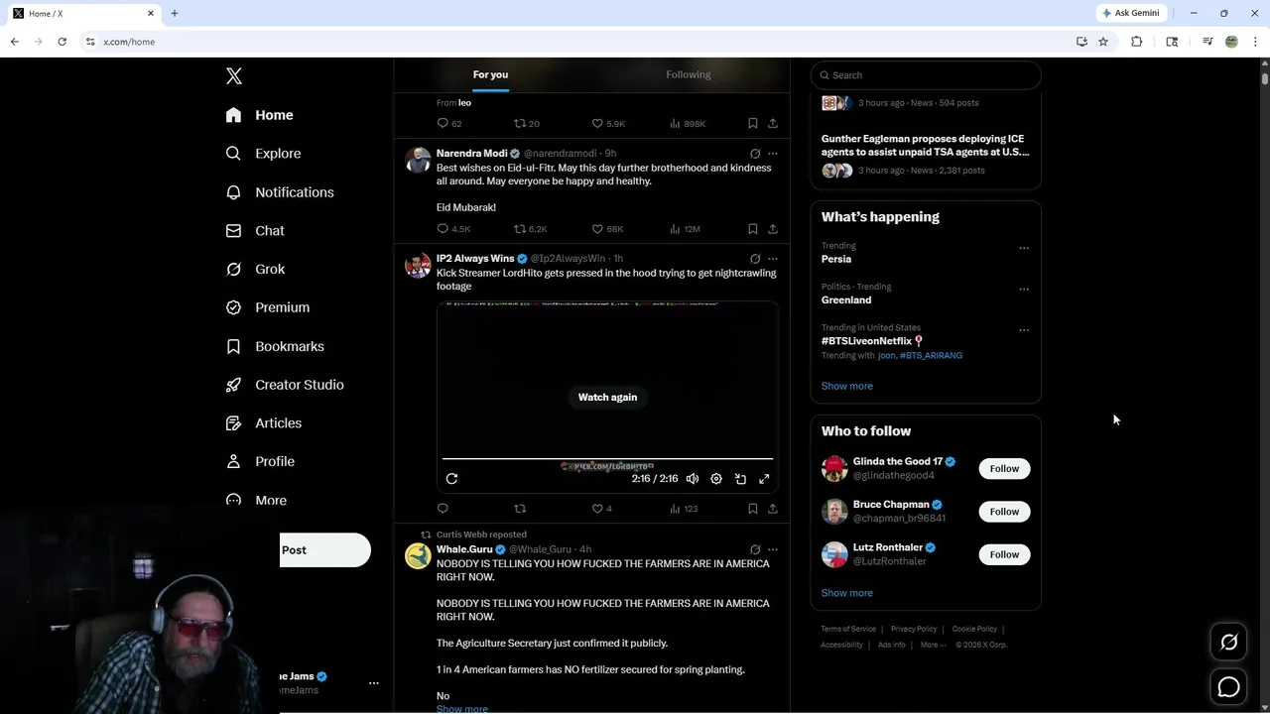Click the Ask Gemini button

1132,13
